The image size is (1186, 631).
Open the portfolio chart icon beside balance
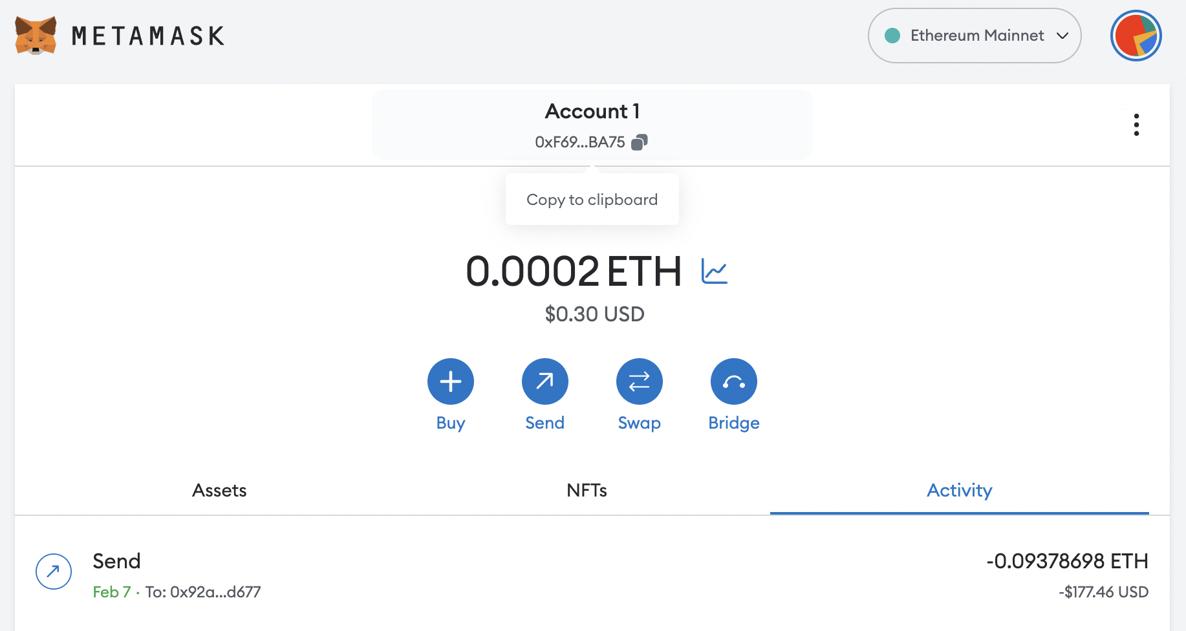click(x=715, y=271)
